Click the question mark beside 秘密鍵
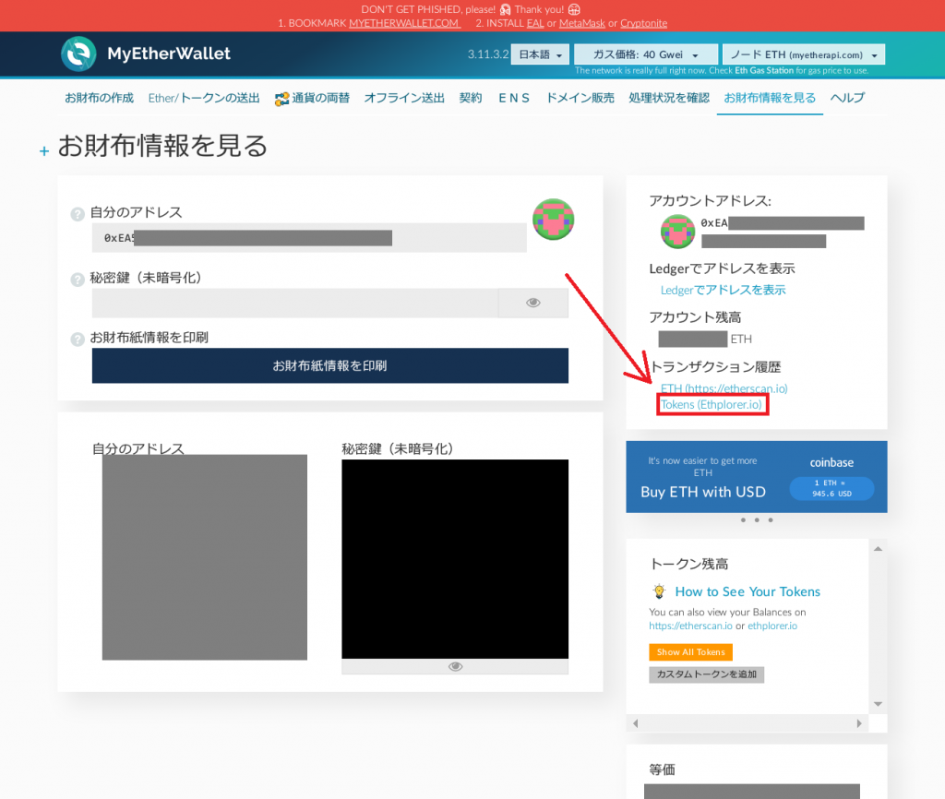945x799 pixels. pyautogui.click(x=76, y=280)
